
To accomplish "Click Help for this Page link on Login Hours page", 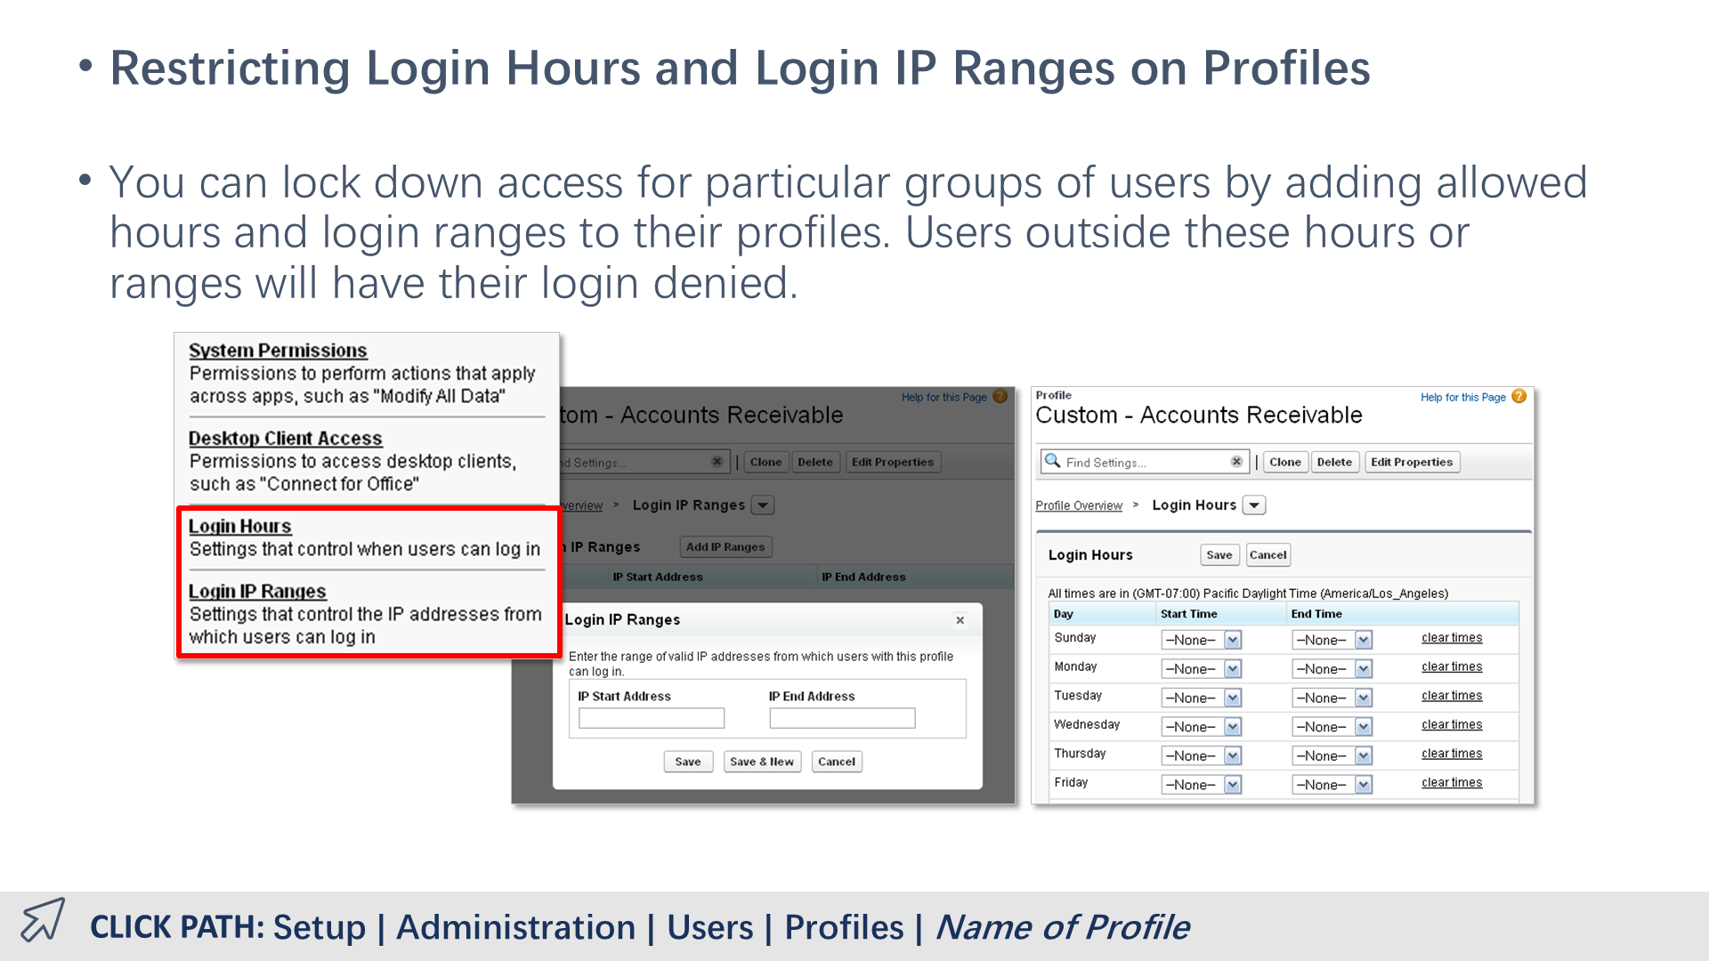I will point(1462,398).
